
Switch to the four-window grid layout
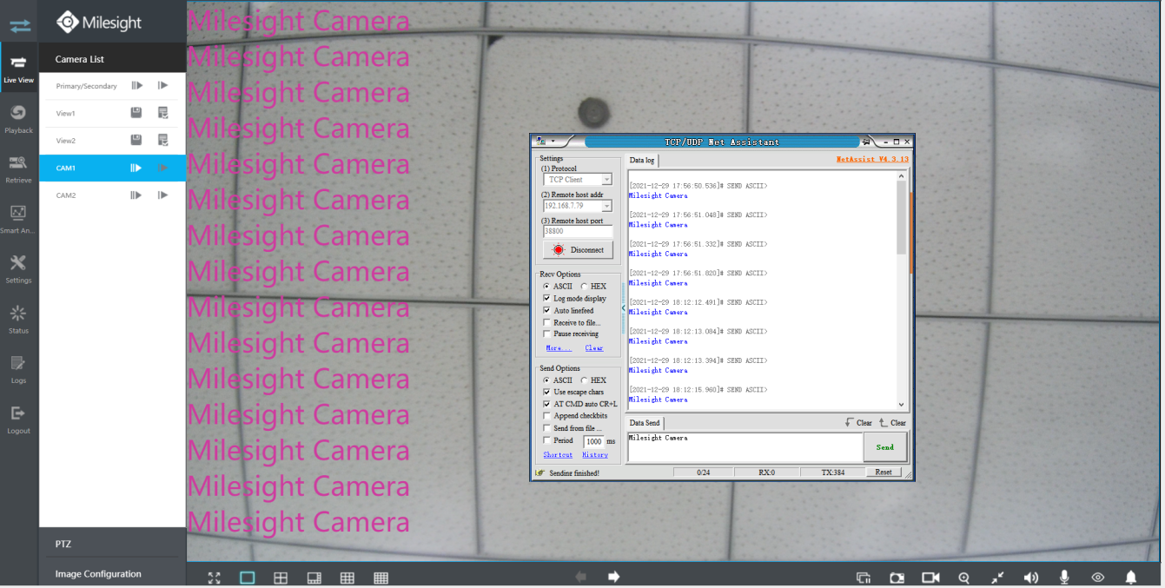(281, 578)
